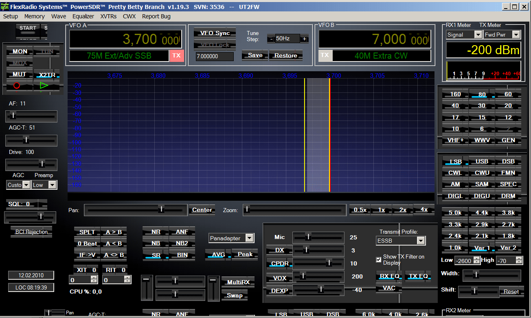Open the Preamp Low dropdown
Image resolution: width=531 pixels, height=318 pixels.
click(52, 185)
